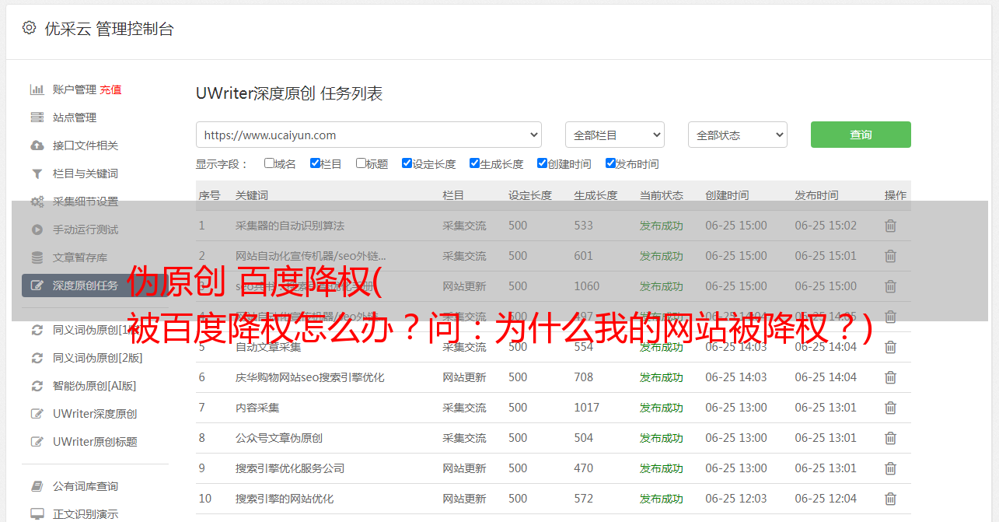
Task: Delete row 7 内容采集 task
Action: click(890, 408)
